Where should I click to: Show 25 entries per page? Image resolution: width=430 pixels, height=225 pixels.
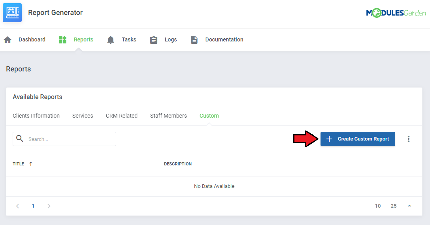pos(394,206)
